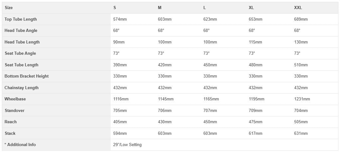This screenshot has height=152, width=340.
Task: Click the S size column header
Action: (x=115, y=8)
